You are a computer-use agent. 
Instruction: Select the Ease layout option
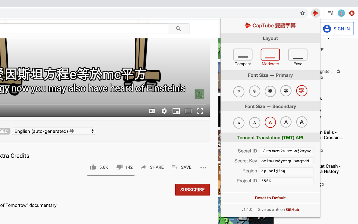tap(298, 57)
